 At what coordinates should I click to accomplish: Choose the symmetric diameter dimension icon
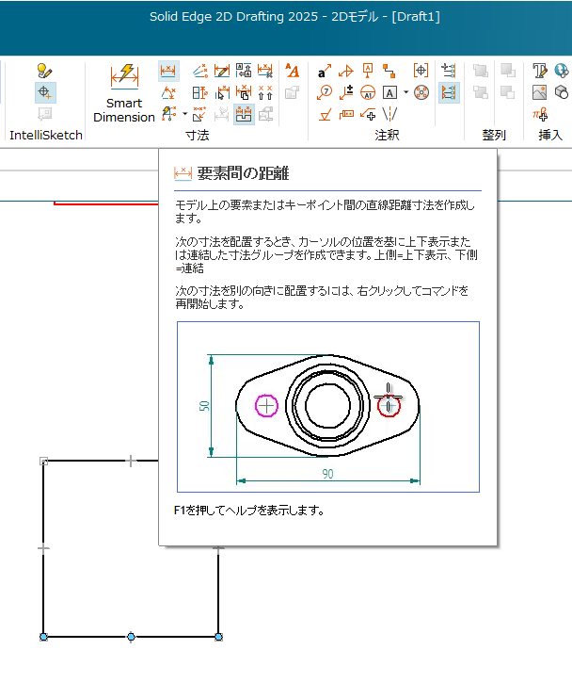pos(200,92)
